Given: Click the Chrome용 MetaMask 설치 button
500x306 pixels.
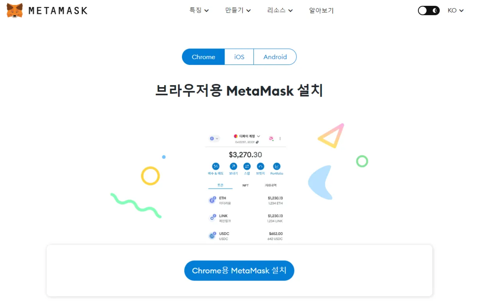Looking at the screenshot, I should point(239,270).
